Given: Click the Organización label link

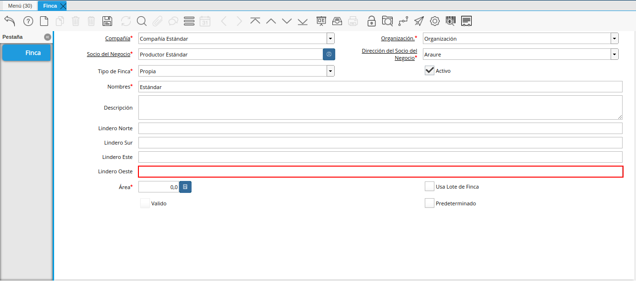Looking at the screenshot, I should coord(397,38).
